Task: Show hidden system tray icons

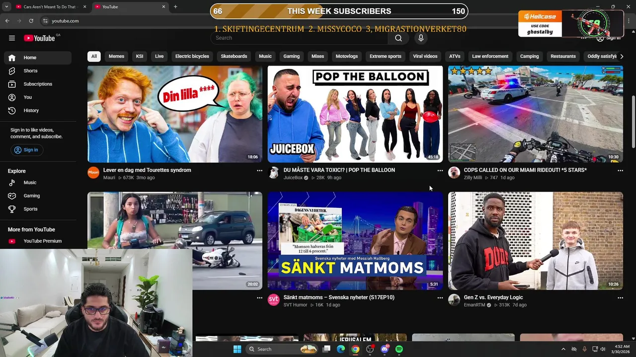Action: click(x=563, y=349)
